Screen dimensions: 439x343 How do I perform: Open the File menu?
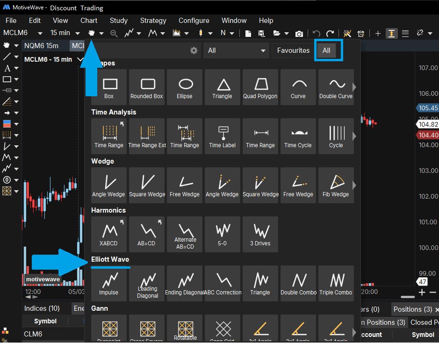coord(11,21)
